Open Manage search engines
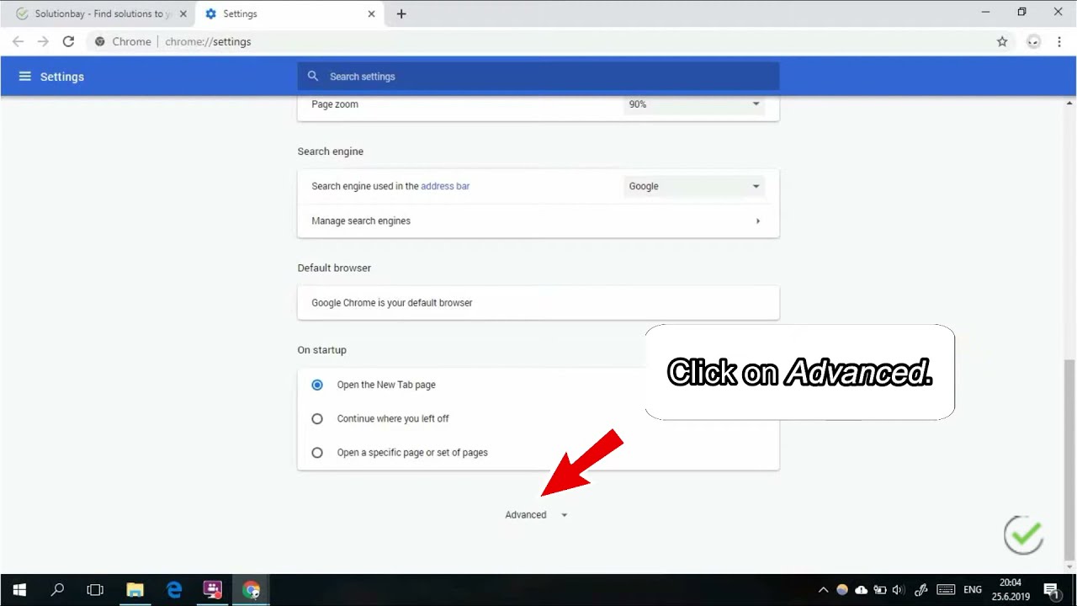 pyautogui.click(x=538, y=221)
